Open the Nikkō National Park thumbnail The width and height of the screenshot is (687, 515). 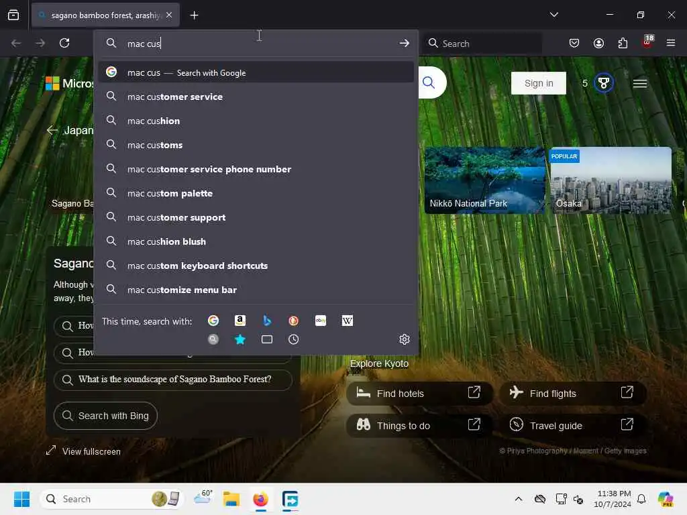point(484,180)
